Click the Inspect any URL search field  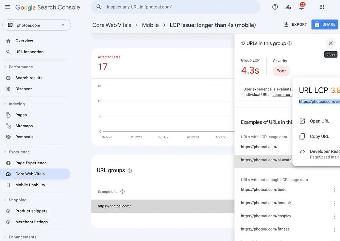(177, 7)
